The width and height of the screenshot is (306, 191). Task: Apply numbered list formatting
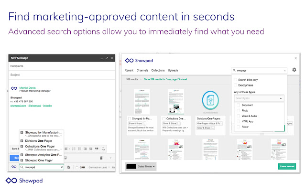click(74, 149)
